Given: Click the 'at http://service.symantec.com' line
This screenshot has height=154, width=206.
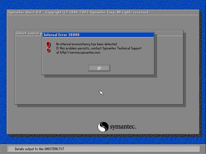Looking at the screenshot, I should [x=78, y=53].
